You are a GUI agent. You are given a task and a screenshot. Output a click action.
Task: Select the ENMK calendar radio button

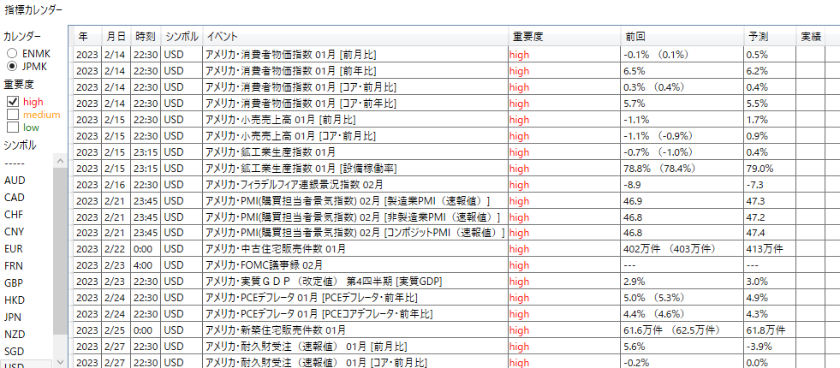tap(12, 53)
